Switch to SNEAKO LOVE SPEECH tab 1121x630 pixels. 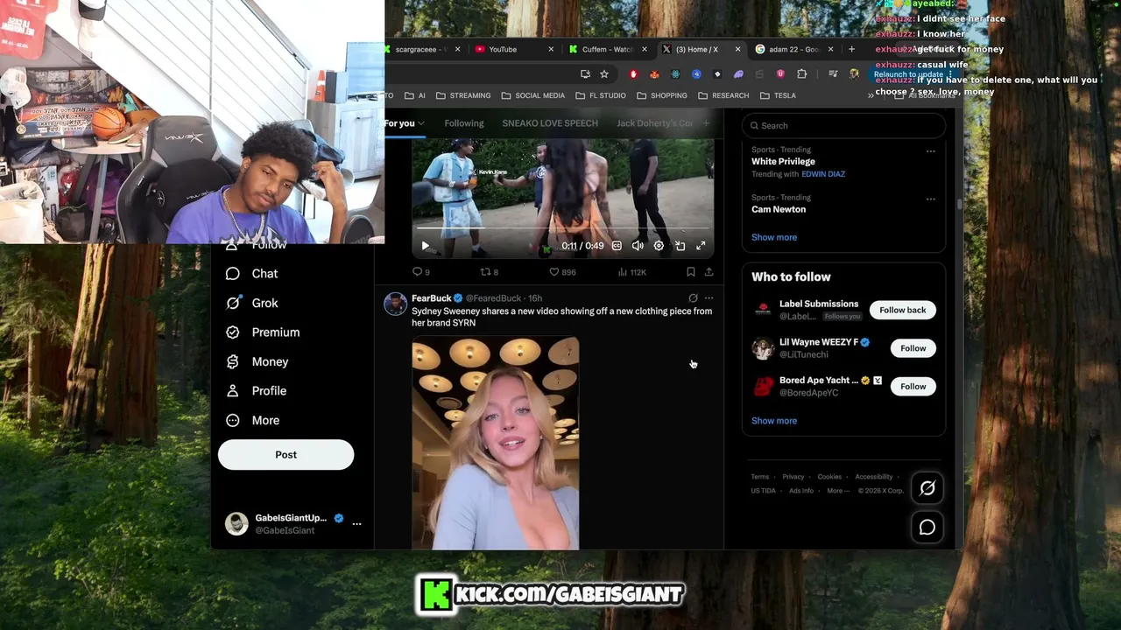coord(550,123)
